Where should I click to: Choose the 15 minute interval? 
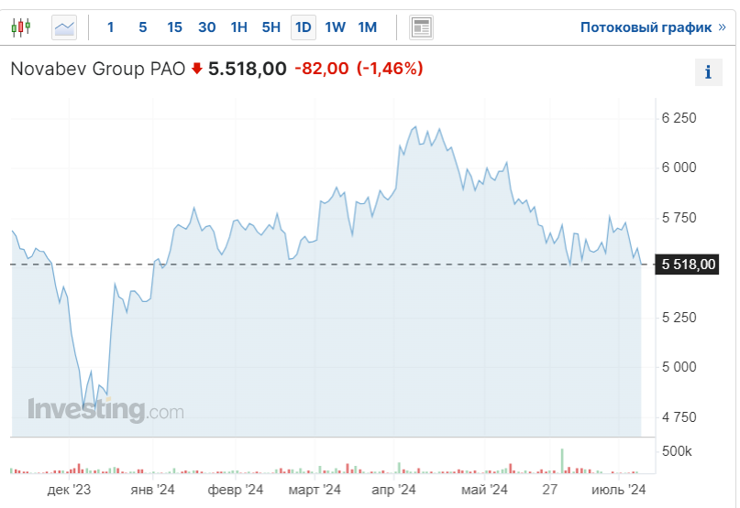tap(174, 27)
